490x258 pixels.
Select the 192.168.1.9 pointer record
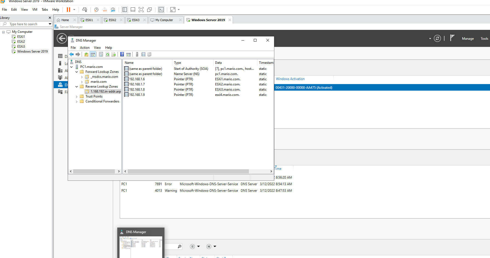click(x=137, y=95)
